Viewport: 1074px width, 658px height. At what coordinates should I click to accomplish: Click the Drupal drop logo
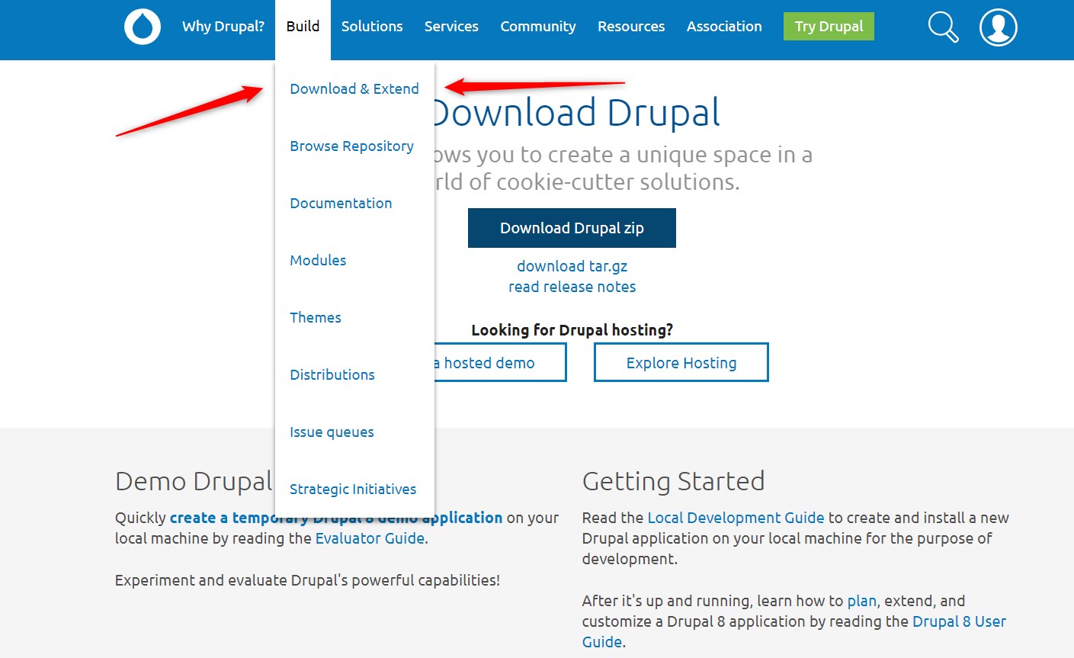(x=143, y=27)
